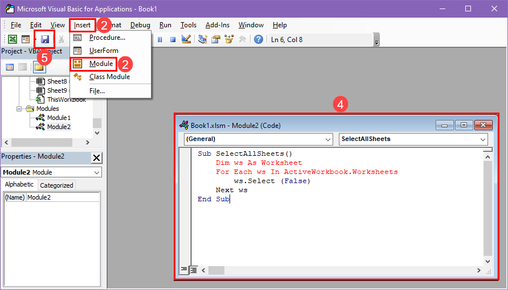Switch to the Categorized properties tab

[56, 185]
